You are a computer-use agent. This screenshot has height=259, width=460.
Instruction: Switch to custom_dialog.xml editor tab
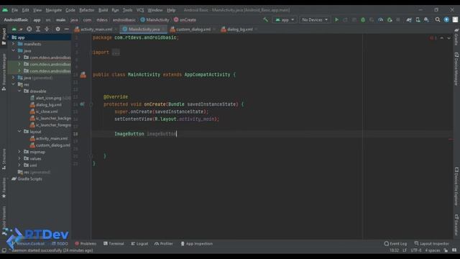coord(193,29)
